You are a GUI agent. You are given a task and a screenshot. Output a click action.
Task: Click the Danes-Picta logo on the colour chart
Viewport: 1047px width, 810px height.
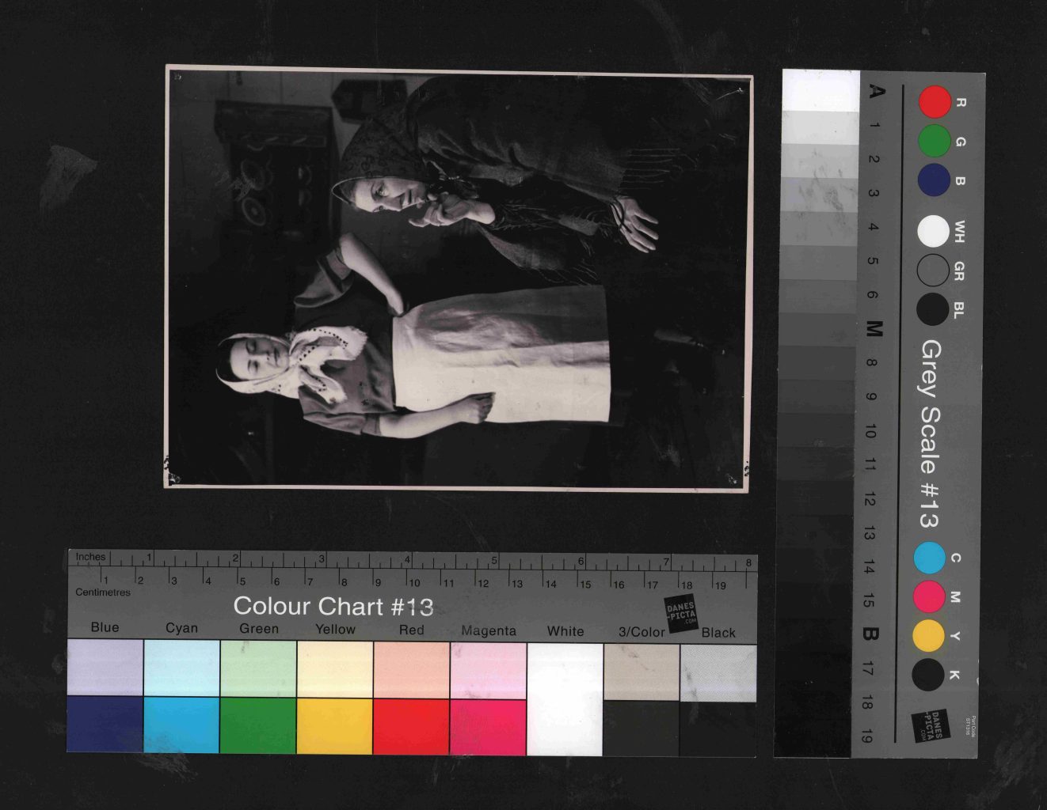coord(680,614)
